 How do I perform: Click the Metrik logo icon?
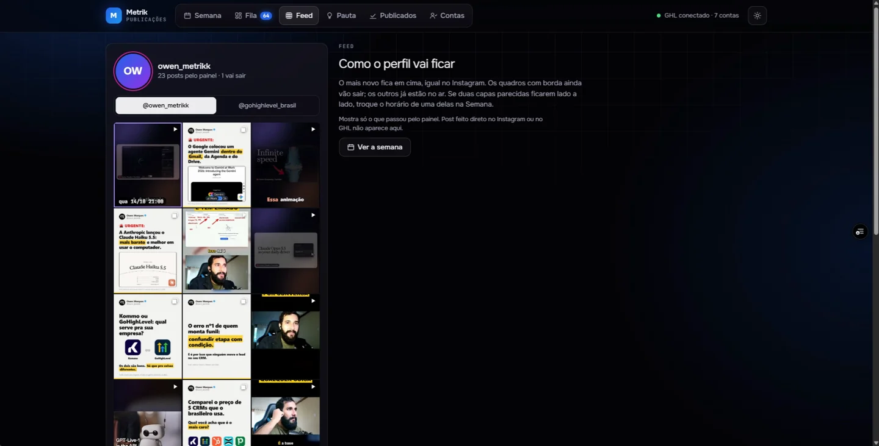pos(114,15)
